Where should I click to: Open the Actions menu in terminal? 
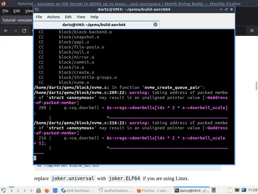(53, 17)
